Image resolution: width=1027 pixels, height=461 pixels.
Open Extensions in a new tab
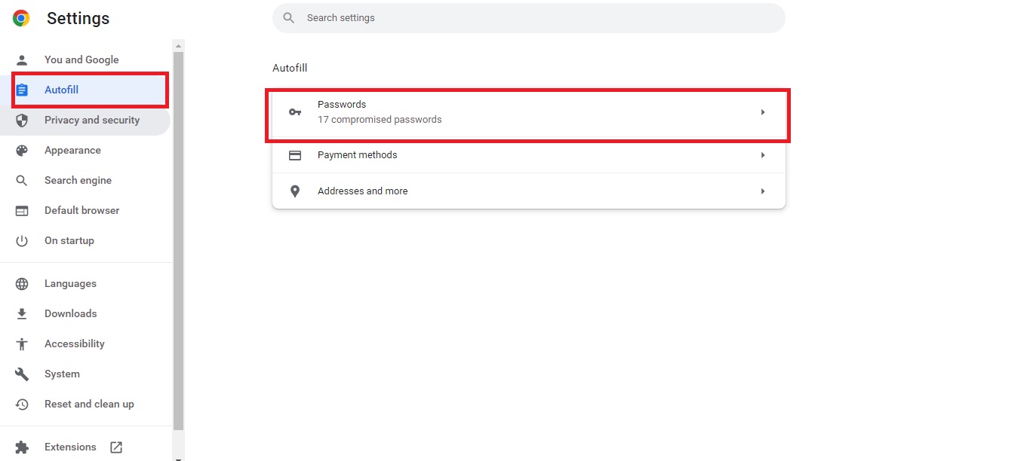point(115,447)
